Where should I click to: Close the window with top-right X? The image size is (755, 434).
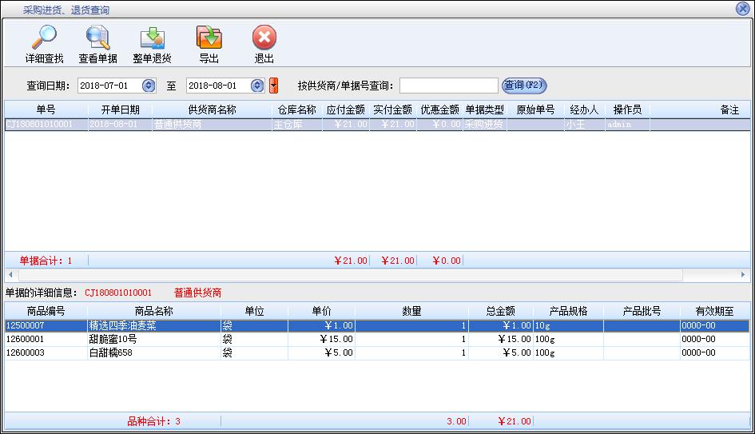pos(742,9)
